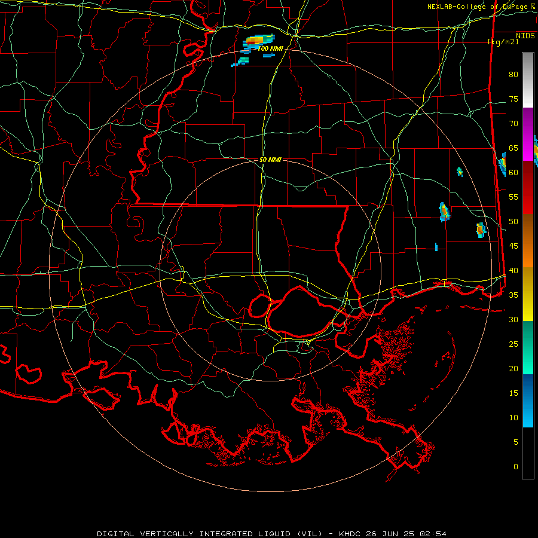
Task: Click the scale value 30
Action: click(x=513, y=320)
